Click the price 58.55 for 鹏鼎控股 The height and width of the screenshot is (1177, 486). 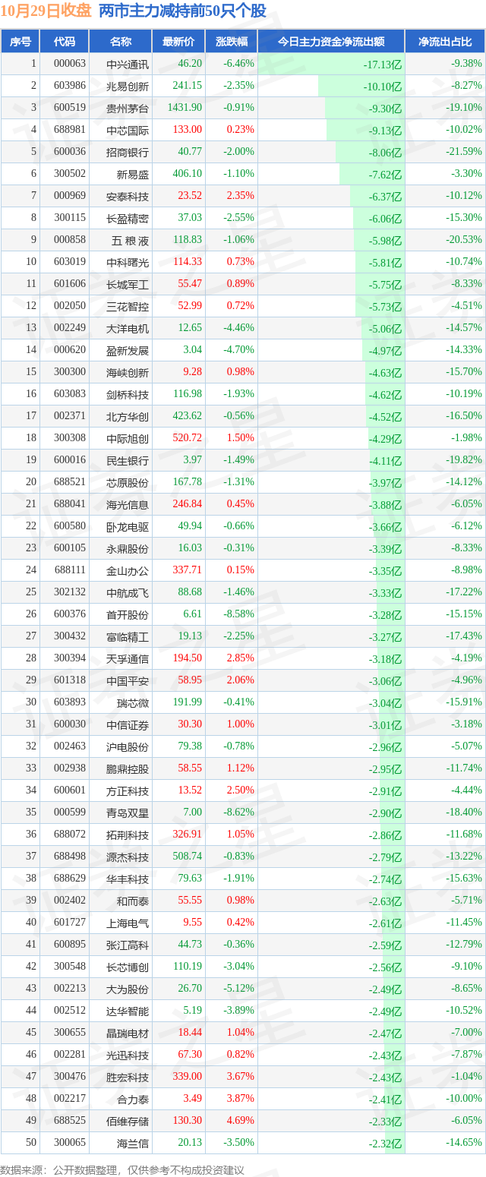[x=190, y=768]
